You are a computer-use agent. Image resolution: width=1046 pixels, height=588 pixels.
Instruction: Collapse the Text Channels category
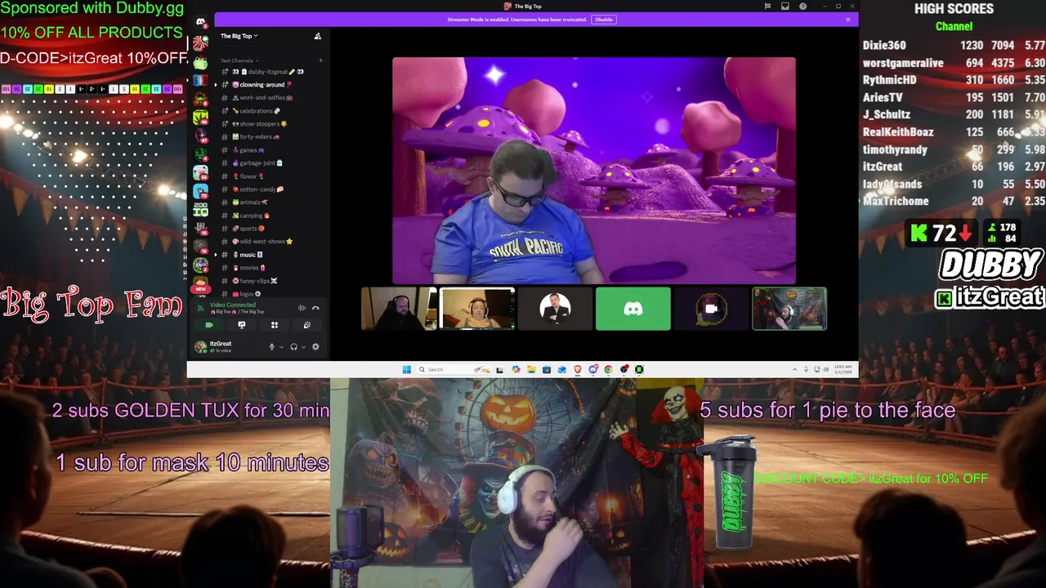[x=239, y=60]
